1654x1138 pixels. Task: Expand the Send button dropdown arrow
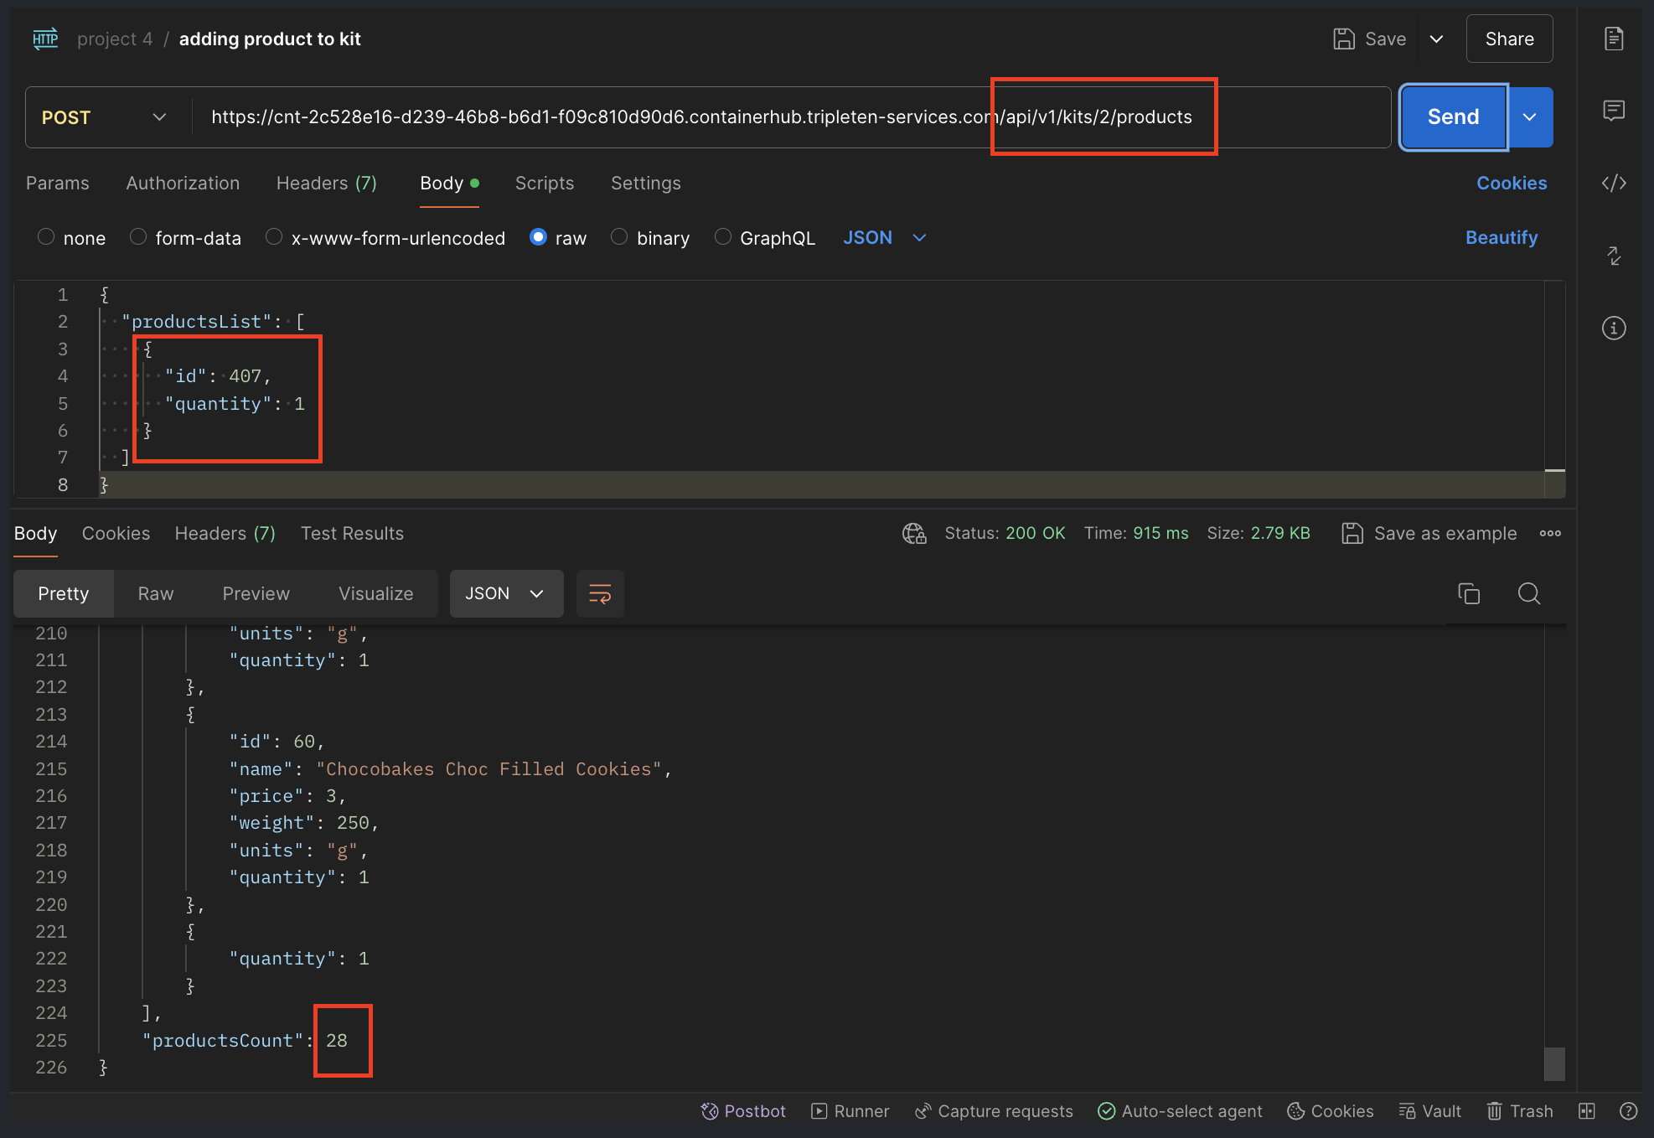(1530, 117)
